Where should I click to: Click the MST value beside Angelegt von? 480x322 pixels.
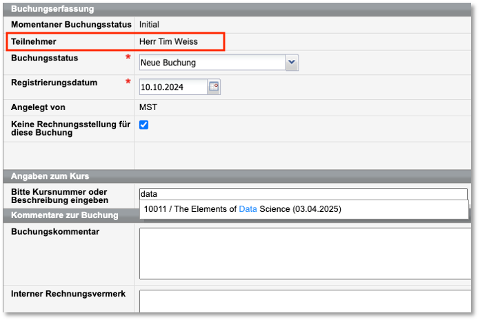click(148, 107)
